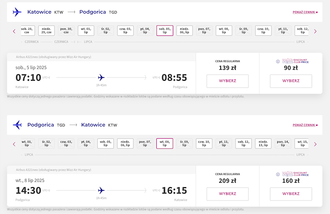Select outbound date czw. 10, lip
The image size is (330, 214).
(263, 31)
